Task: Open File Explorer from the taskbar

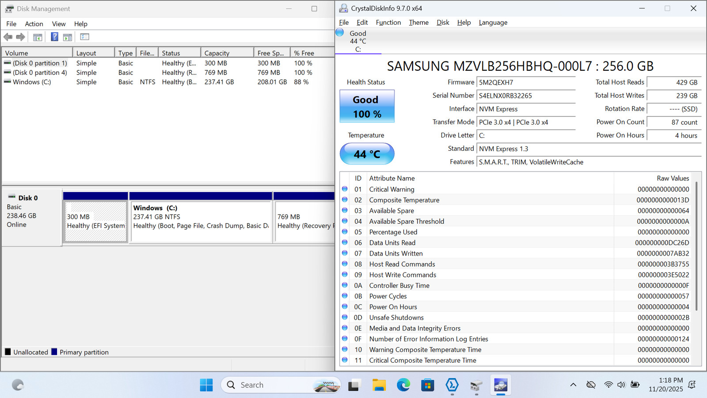Action: [x=379, y=385]
